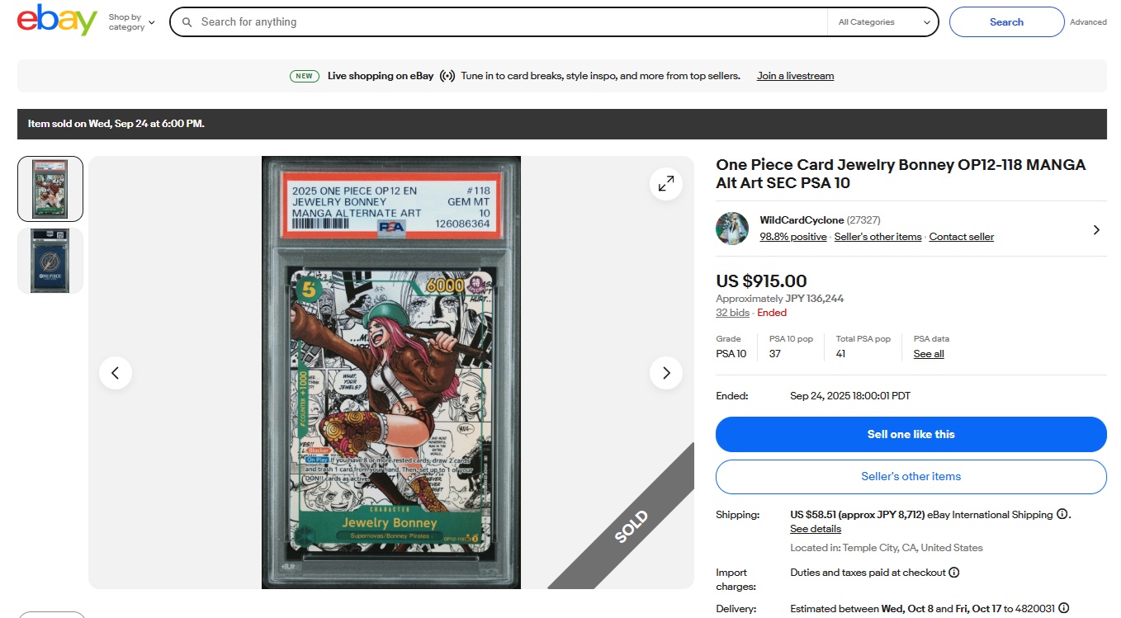Open PSA data See all link
The width and height of the screenshot is (1121, 618).
pos(929,354)
